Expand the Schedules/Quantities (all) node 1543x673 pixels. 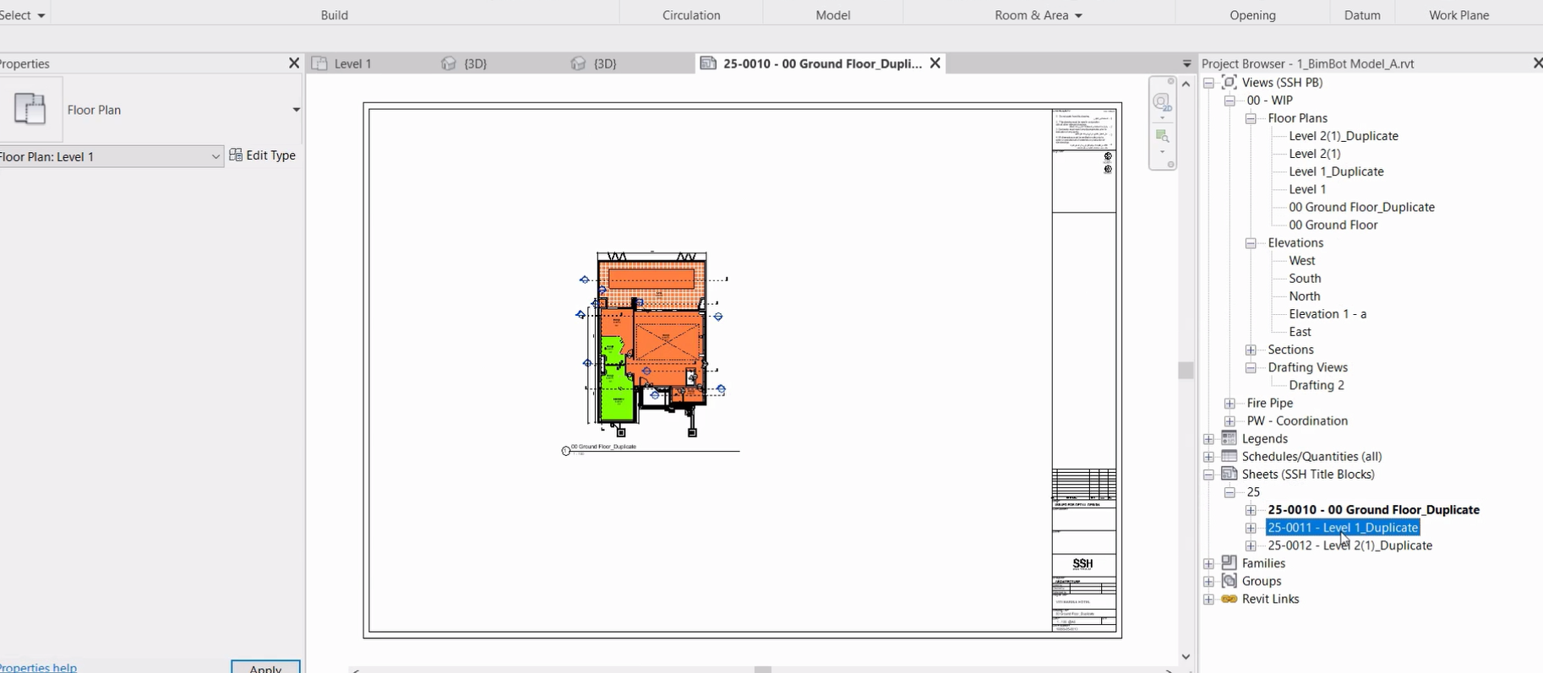point(1209,457)
